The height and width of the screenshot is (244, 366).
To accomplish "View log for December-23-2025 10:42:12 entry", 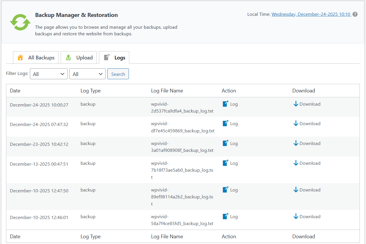I will tap(230, 143).
